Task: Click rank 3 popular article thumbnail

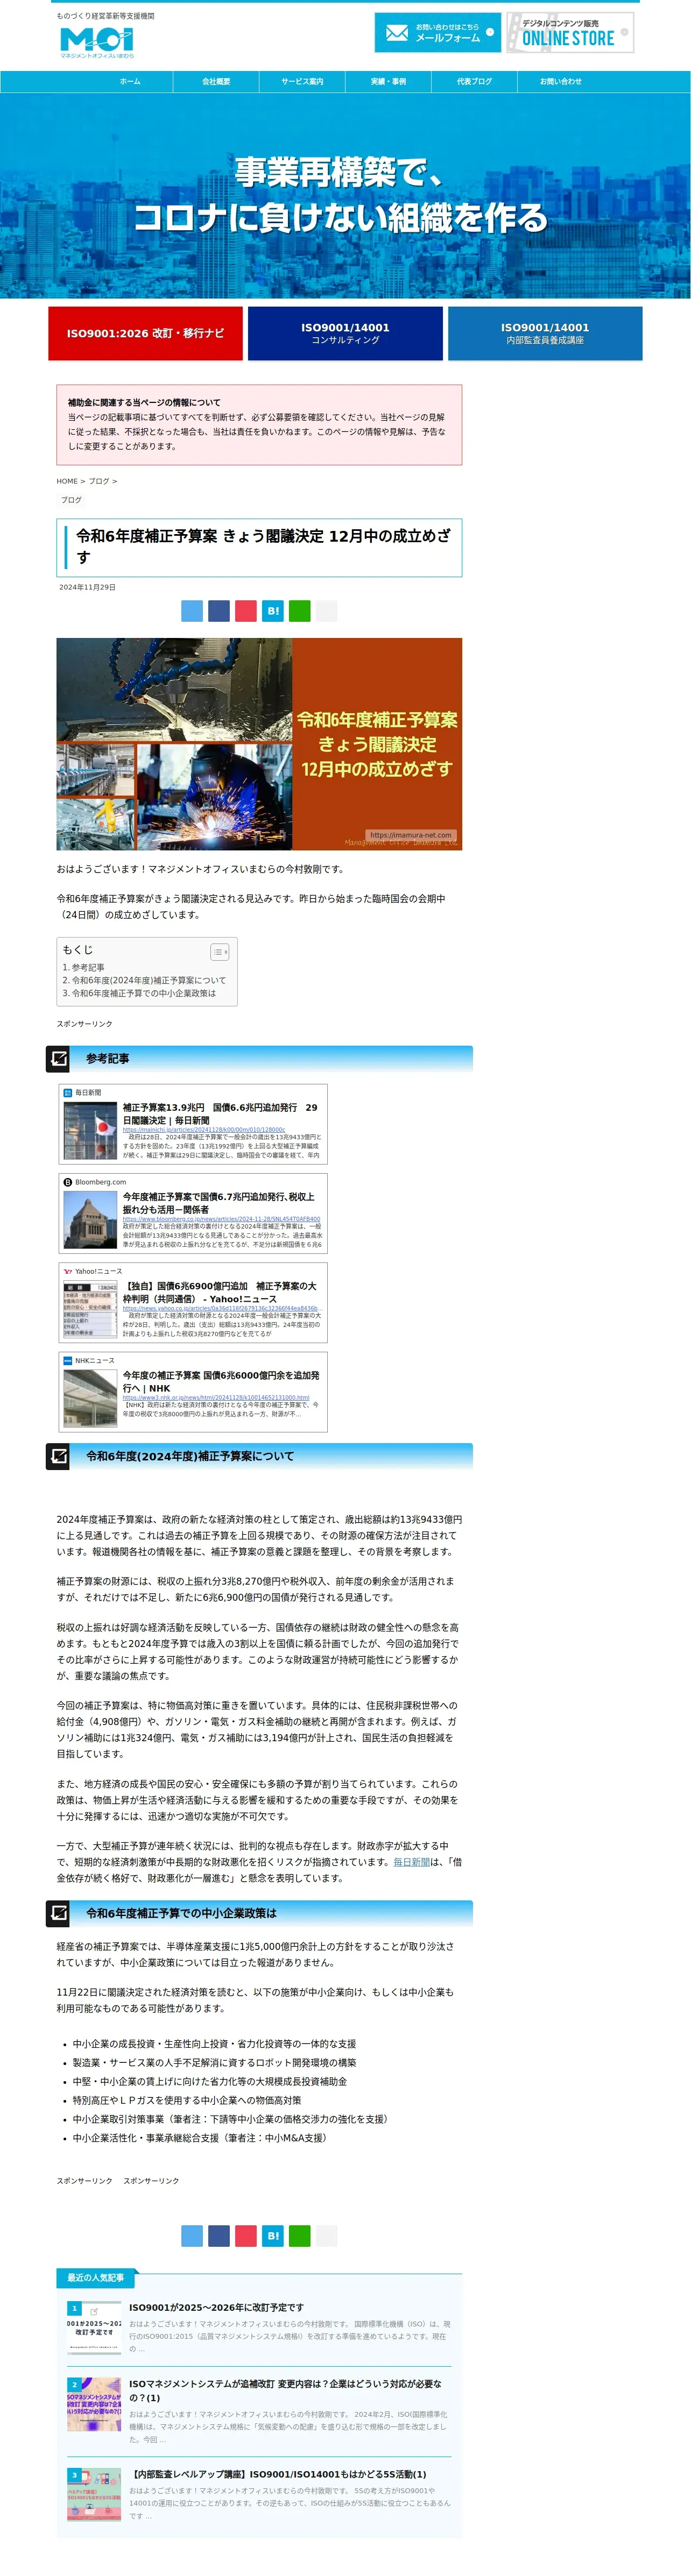Action: coord(94,2494)
